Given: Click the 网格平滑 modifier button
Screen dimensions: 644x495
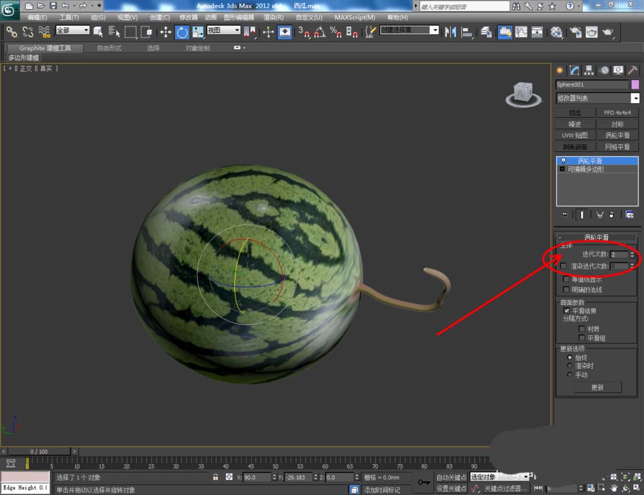Looking at the screenshot, I should pyautogui.click(x=618, y=147).
